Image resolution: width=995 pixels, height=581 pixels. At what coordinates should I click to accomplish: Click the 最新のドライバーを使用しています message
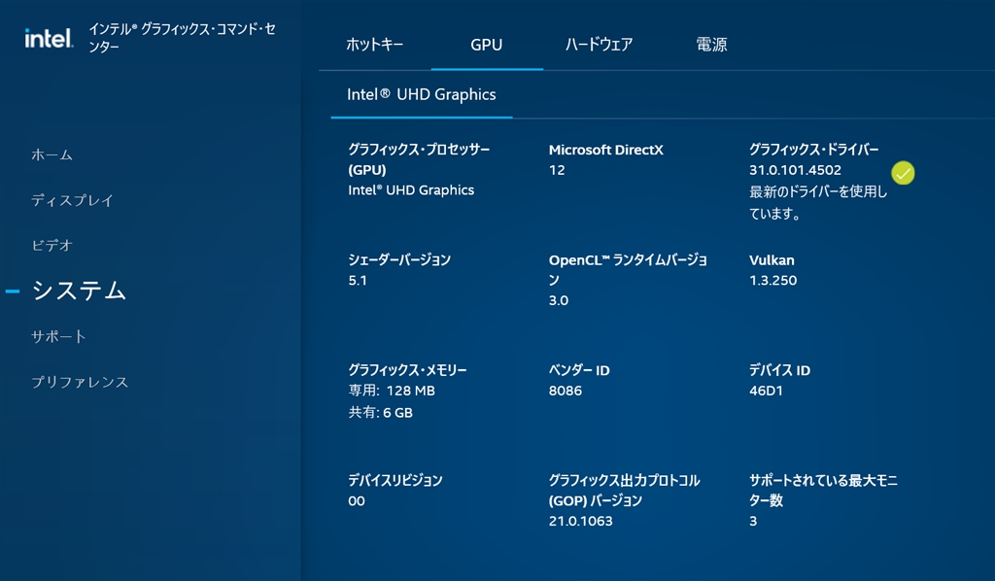(818, 202)
